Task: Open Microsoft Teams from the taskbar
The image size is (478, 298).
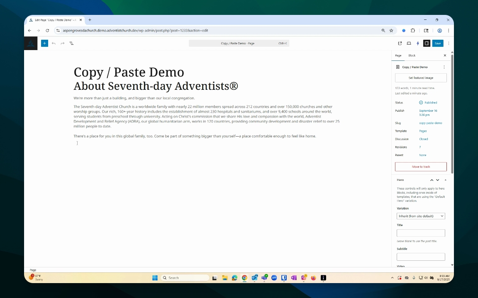Action: point(264,278)
